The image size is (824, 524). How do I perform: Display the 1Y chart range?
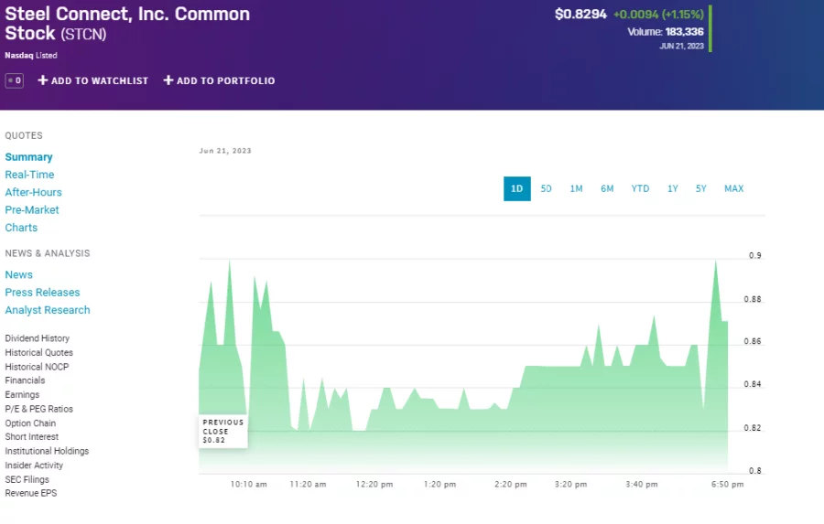pos(673,188)
